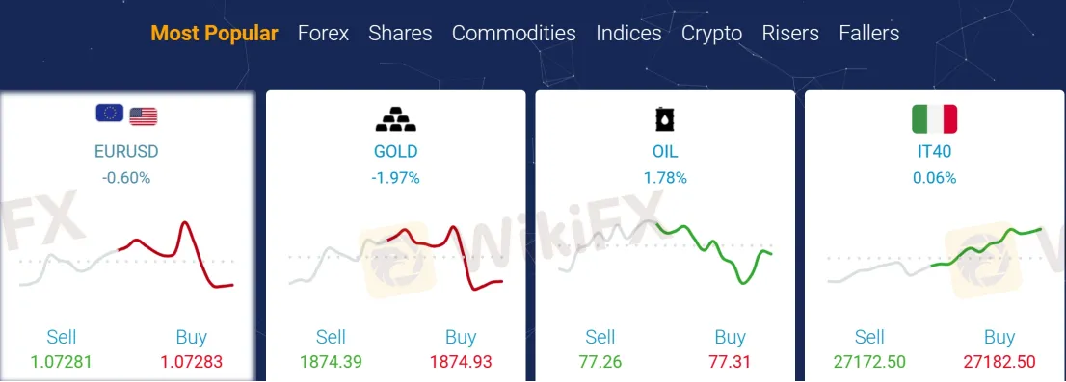Viewport: 1066px width, 382px height.
Task: Click the US flag icon on EURUSD card
Action: tap(144, 116)
